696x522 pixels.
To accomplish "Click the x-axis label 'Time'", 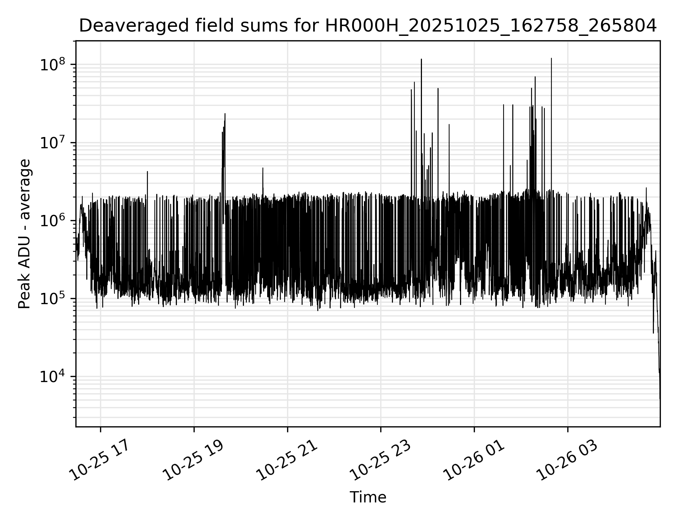I will coord(368,497).
